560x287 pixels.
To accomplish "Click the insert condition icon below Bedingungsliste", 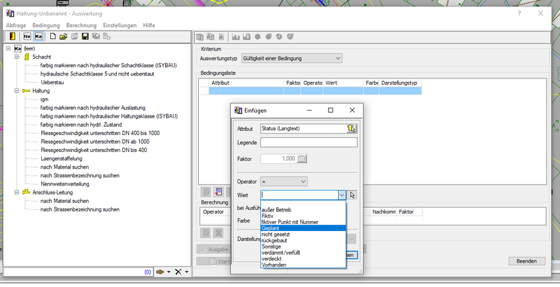I will pos(218,192).
